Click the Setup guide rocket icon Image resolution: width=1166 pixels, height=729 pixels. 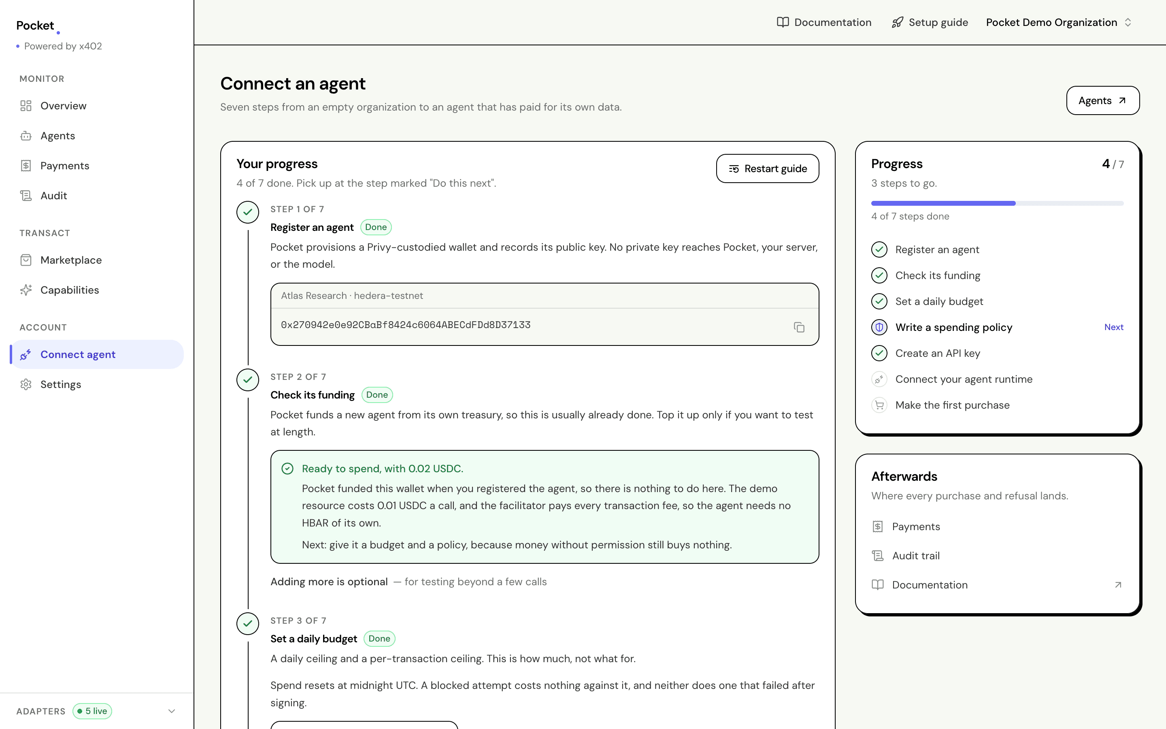coord(897,22)
